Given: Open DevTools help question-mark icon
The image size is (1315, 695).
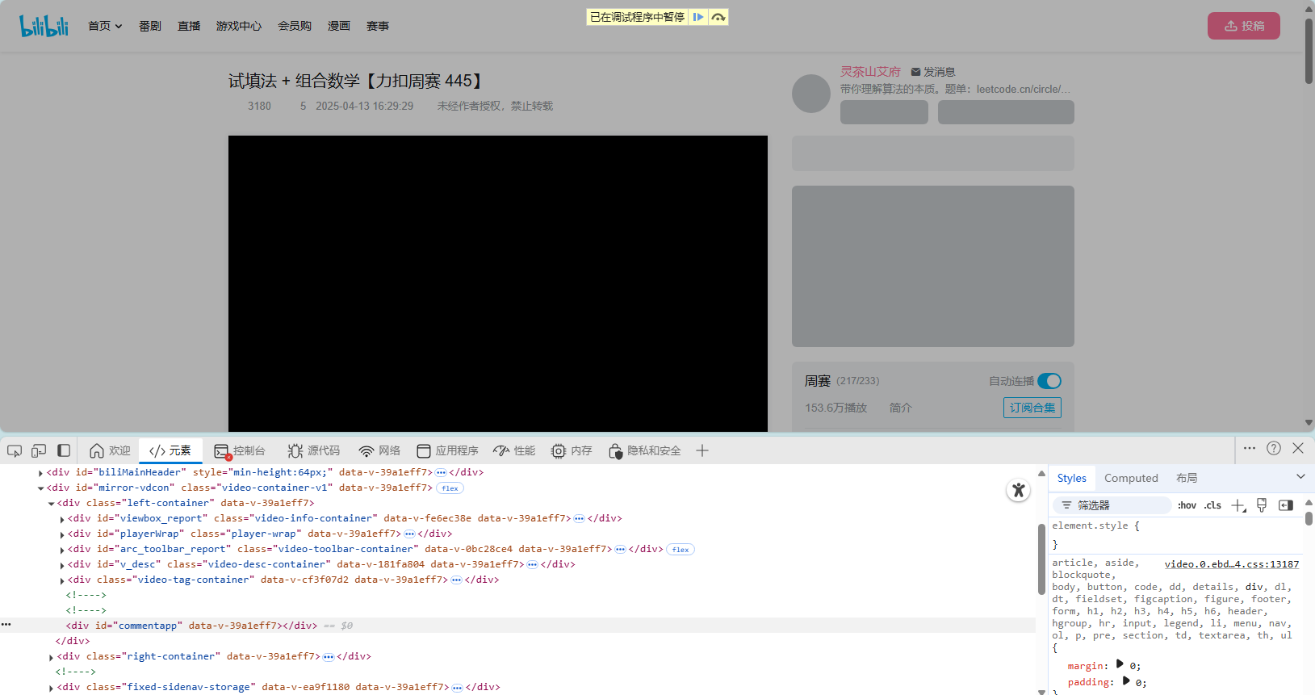Looking at the screenshot, I should coord(1274,448).
